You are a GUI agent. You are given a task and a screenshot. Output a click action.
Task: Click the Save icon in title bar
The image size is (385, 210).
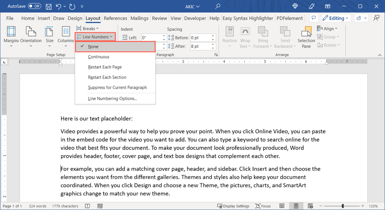click(x=49, y=6)
